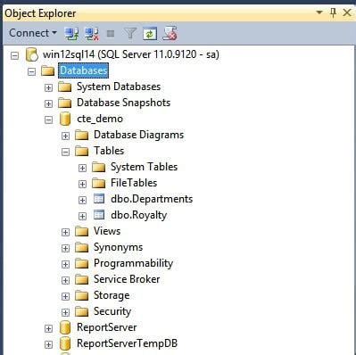Expand the System Databases node
356x355 pixels.
click(x=48, y=87)
